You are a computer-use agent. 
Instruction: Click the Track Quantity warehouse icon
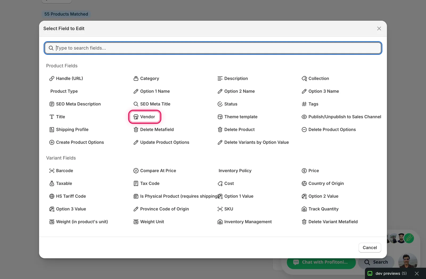click(304, 209)
